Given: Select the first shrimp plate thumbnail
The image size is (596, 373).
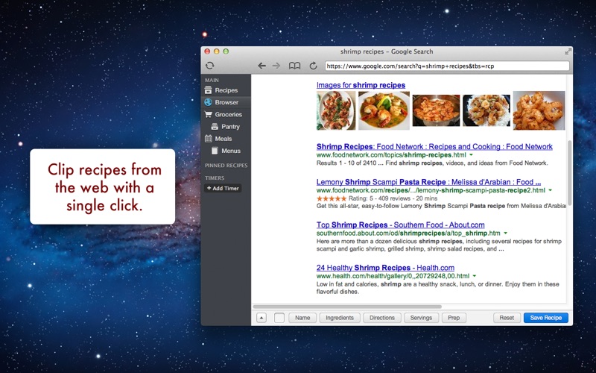Looking at the screenshot, I should (x=336, y=110).
